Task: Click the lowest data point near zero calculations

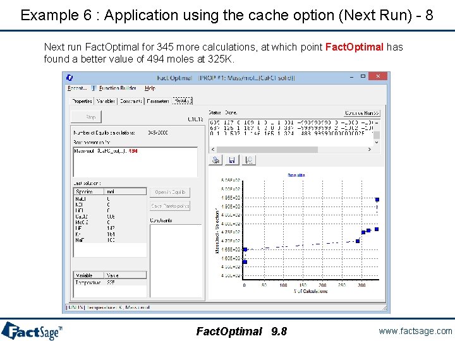Action: coord(245,262)
